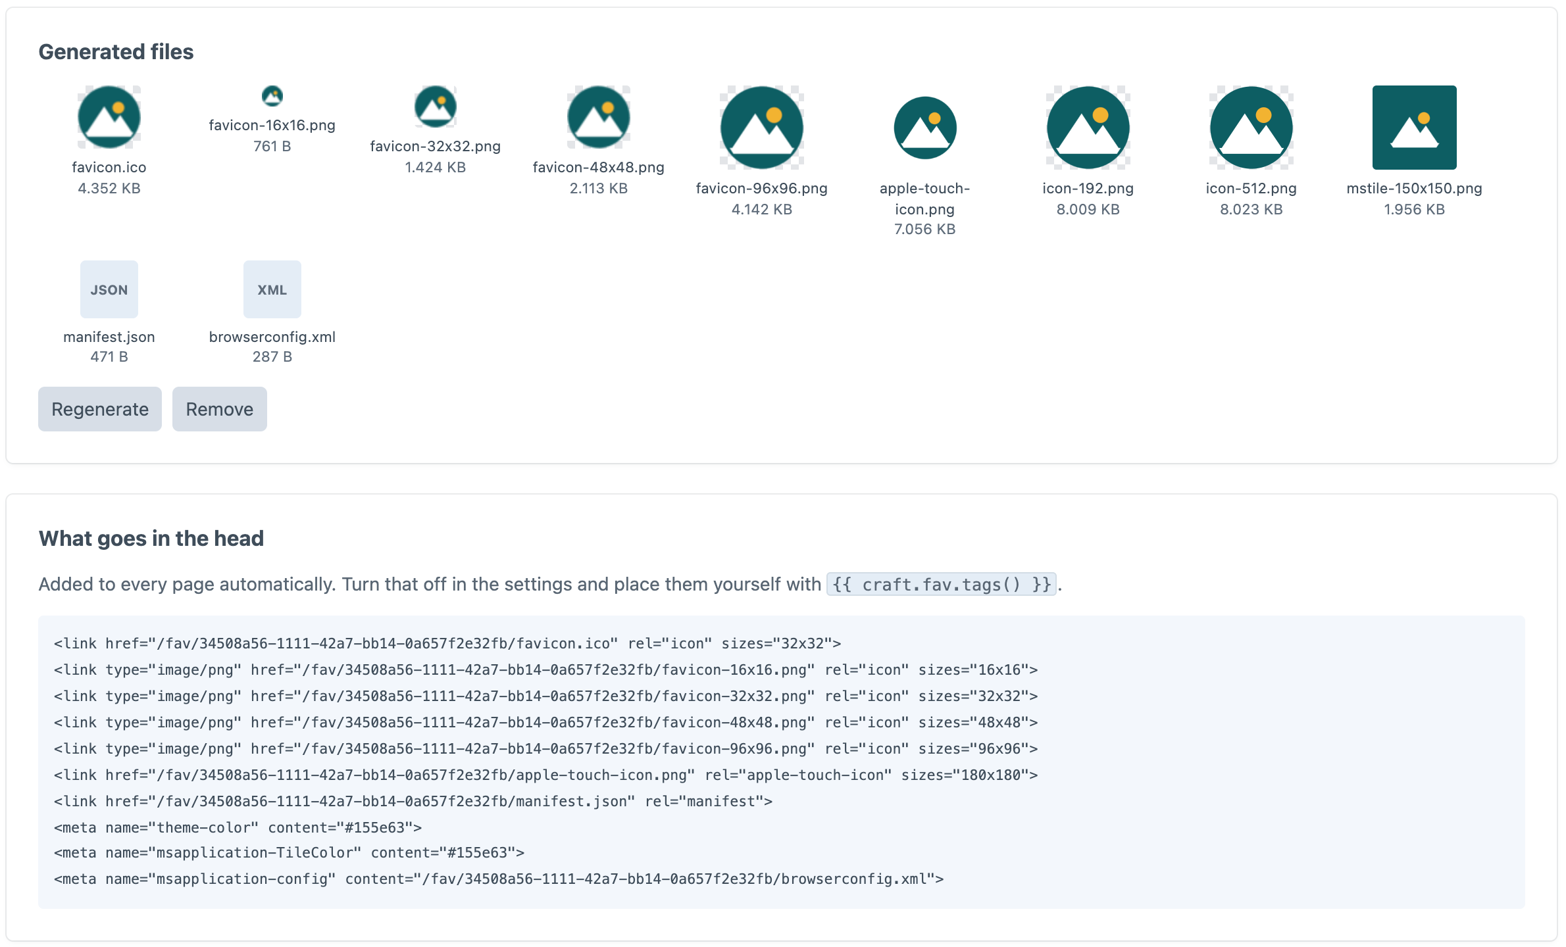Click the favicon.ico preview image
The image size is (1566, 947).
tap(109, 117)
